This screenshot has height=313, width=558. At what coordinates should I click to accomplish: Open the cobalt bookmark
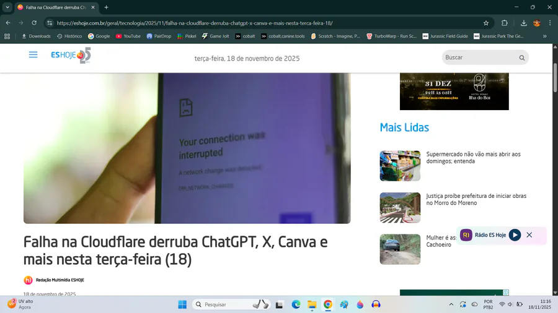pos(245,36)
